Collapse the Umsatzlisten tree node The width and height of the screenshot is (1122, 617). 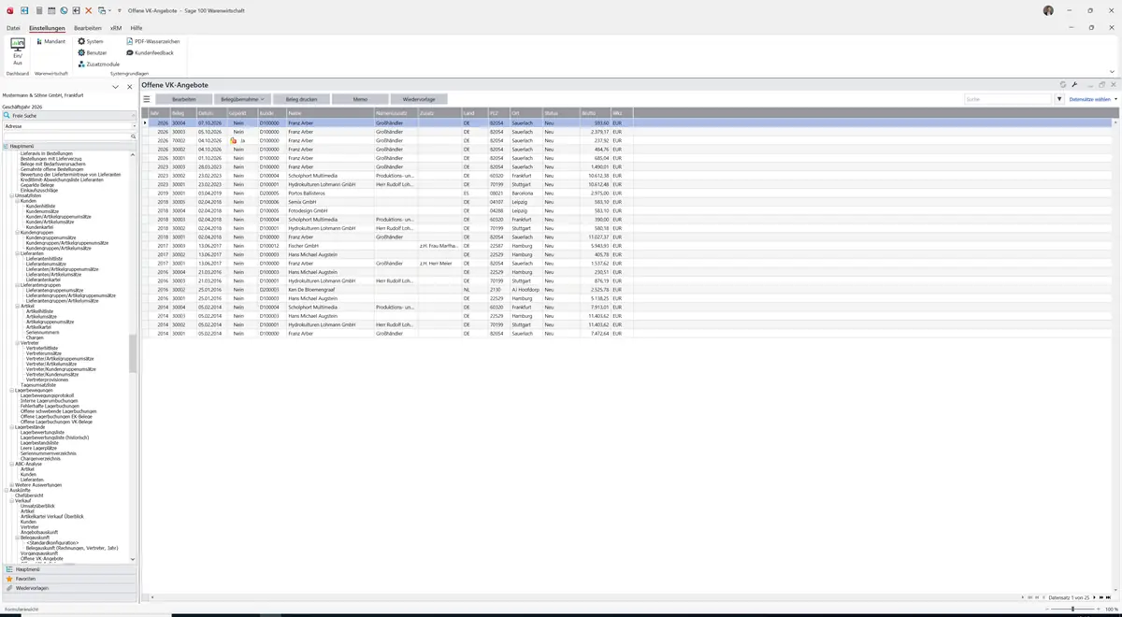[12, 195]
